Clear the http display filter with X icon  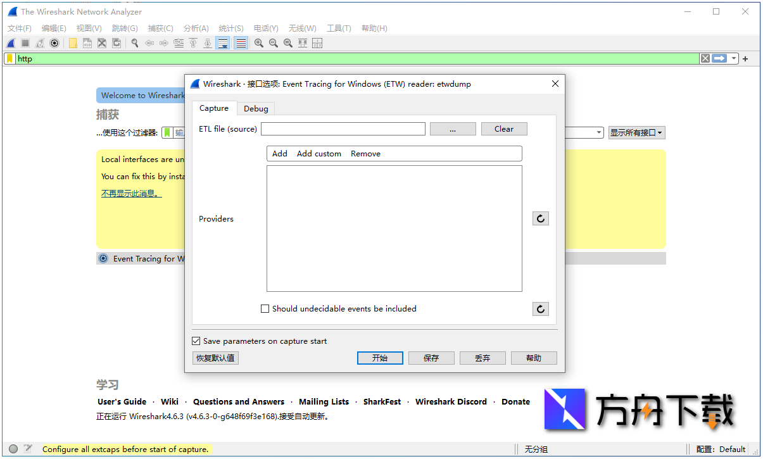[705, 58]
